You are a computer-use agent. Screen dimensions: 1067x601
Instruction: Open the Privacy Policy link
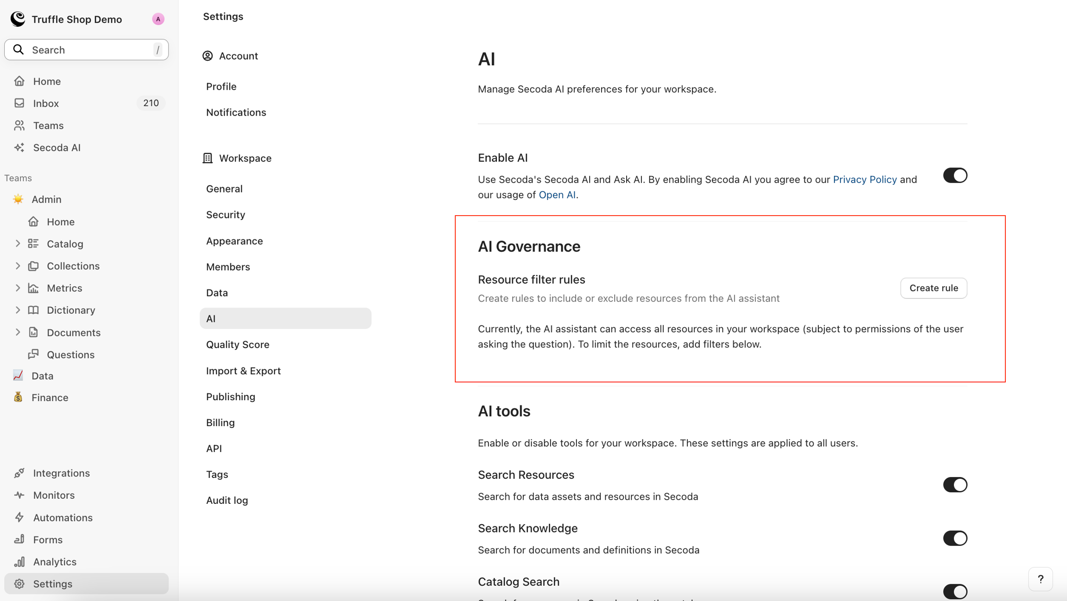click(x=865, y=180)
